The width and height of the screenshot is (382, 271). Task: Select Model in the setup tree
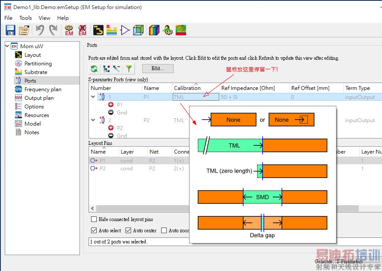(x=32, y=123)
